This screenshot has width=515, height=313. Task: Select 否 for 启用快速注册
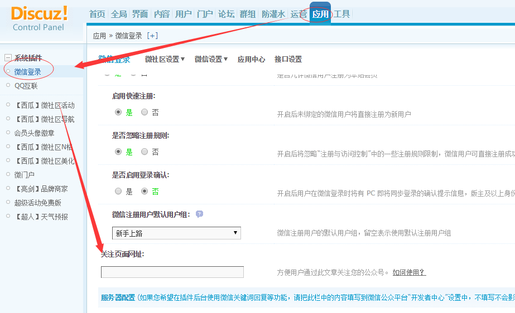pos(145,112)
